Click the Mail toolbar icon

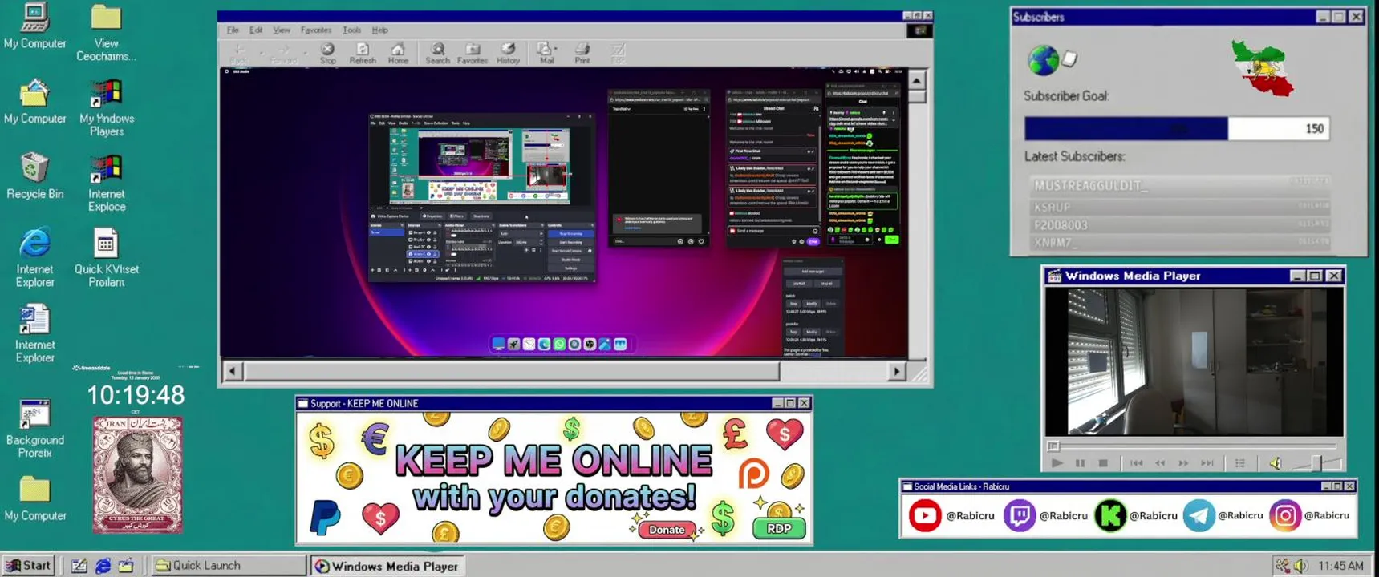(x=546, y=54)
